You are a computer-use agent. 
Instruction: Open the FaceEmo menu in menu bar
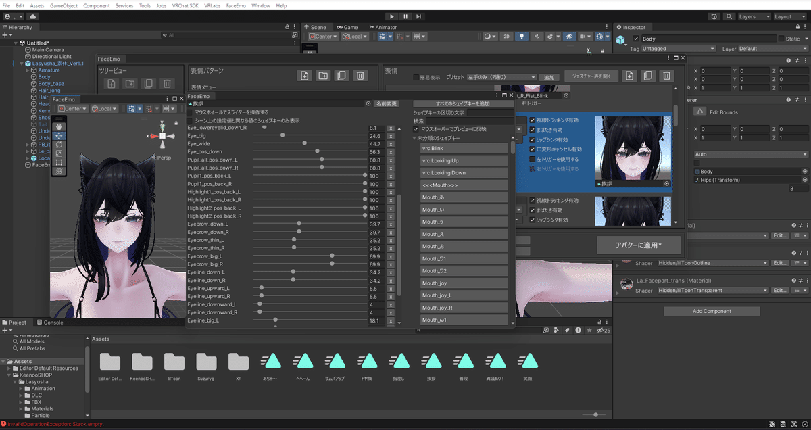point(236,5)
